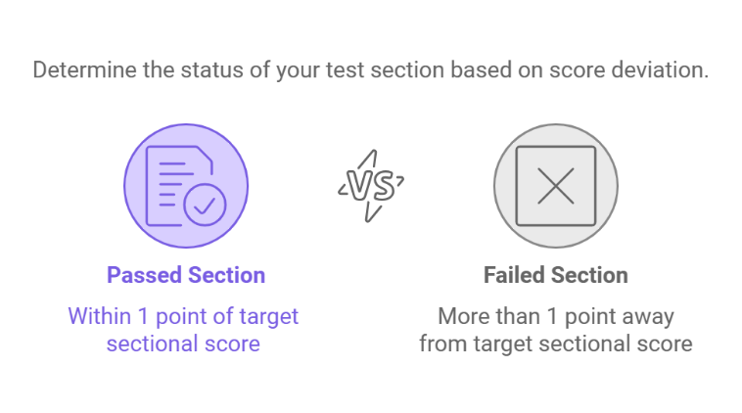
Task: Select the "Failed Section" heading
Action: pos(556,275)
